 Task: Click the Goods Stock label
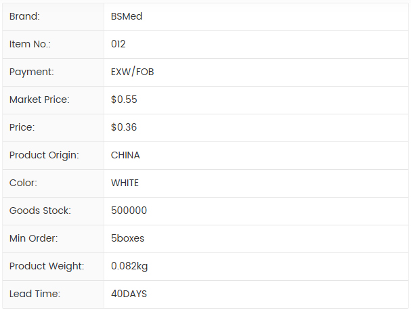(x=40, y=211)
